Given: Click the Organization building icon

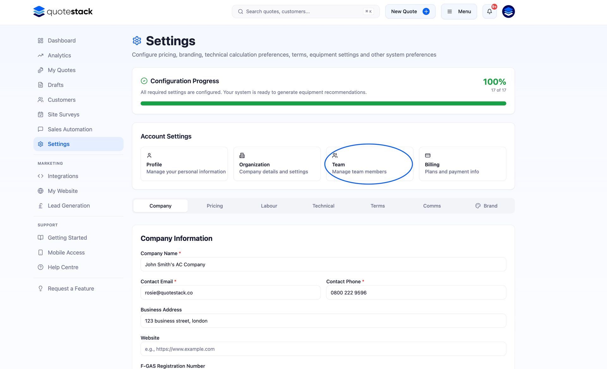Looking at the screenshot, I should [x=242, y=156].
